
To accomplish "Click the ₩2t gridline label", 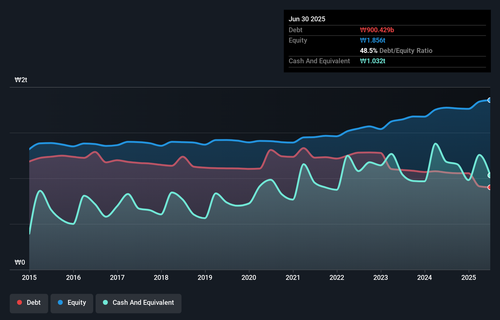I will coord(21,80).
